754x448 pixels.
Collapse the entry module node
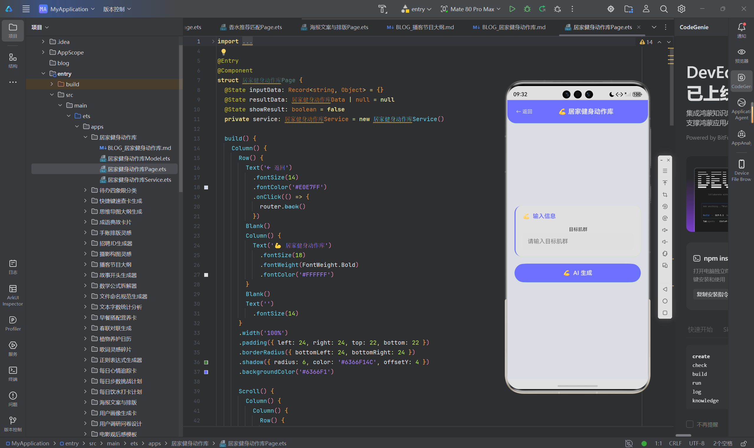[43, 73]
